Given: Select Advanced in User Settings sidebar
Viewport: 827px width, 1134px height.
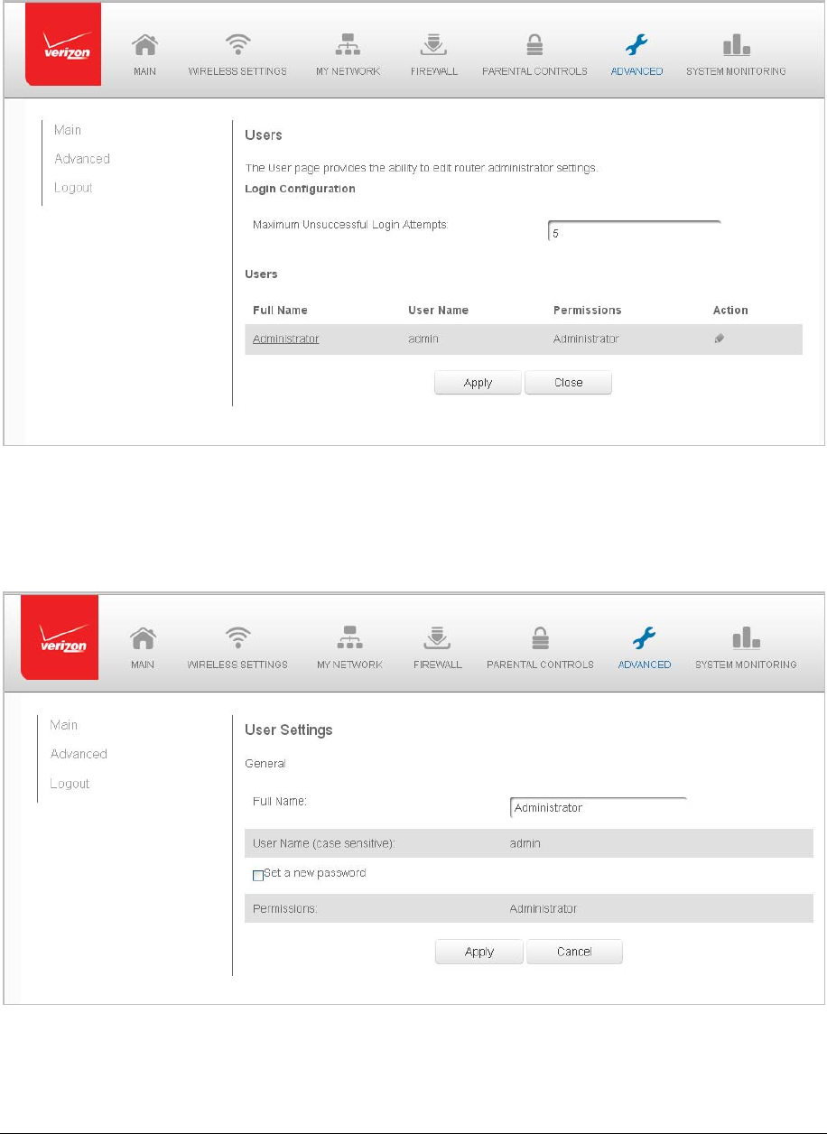Looking at the screenshot, I should click(x=79, y=754).
